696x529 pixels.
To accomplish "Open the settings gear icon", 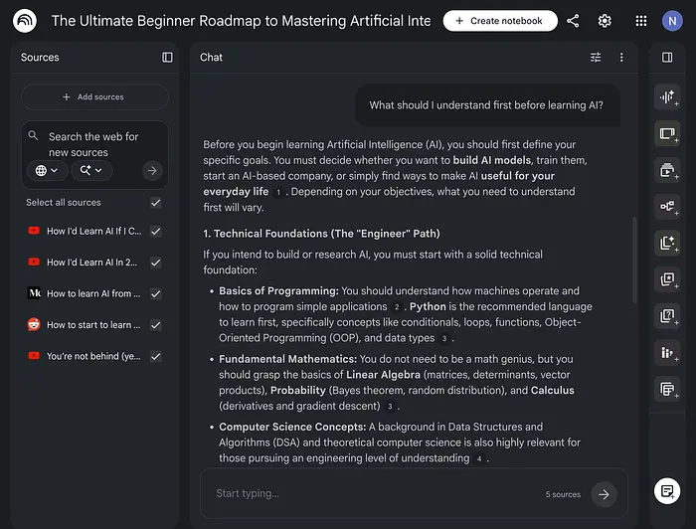I will [605, 21].
